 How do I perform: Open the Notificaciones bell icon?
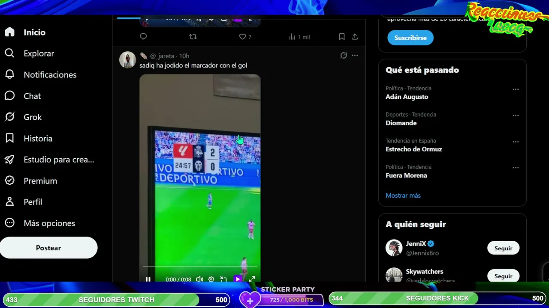coord(9,74)
